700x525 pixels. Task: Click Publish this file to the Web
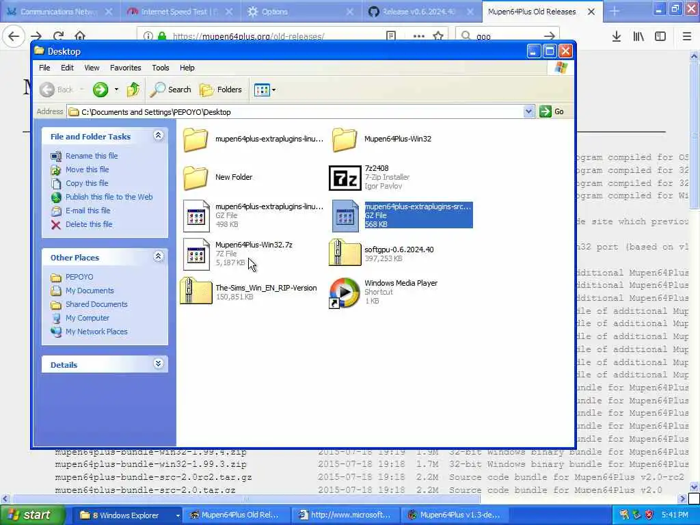109,197
